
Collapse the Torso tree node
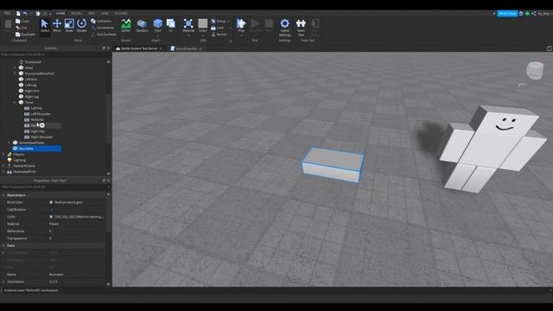point(15,102)
